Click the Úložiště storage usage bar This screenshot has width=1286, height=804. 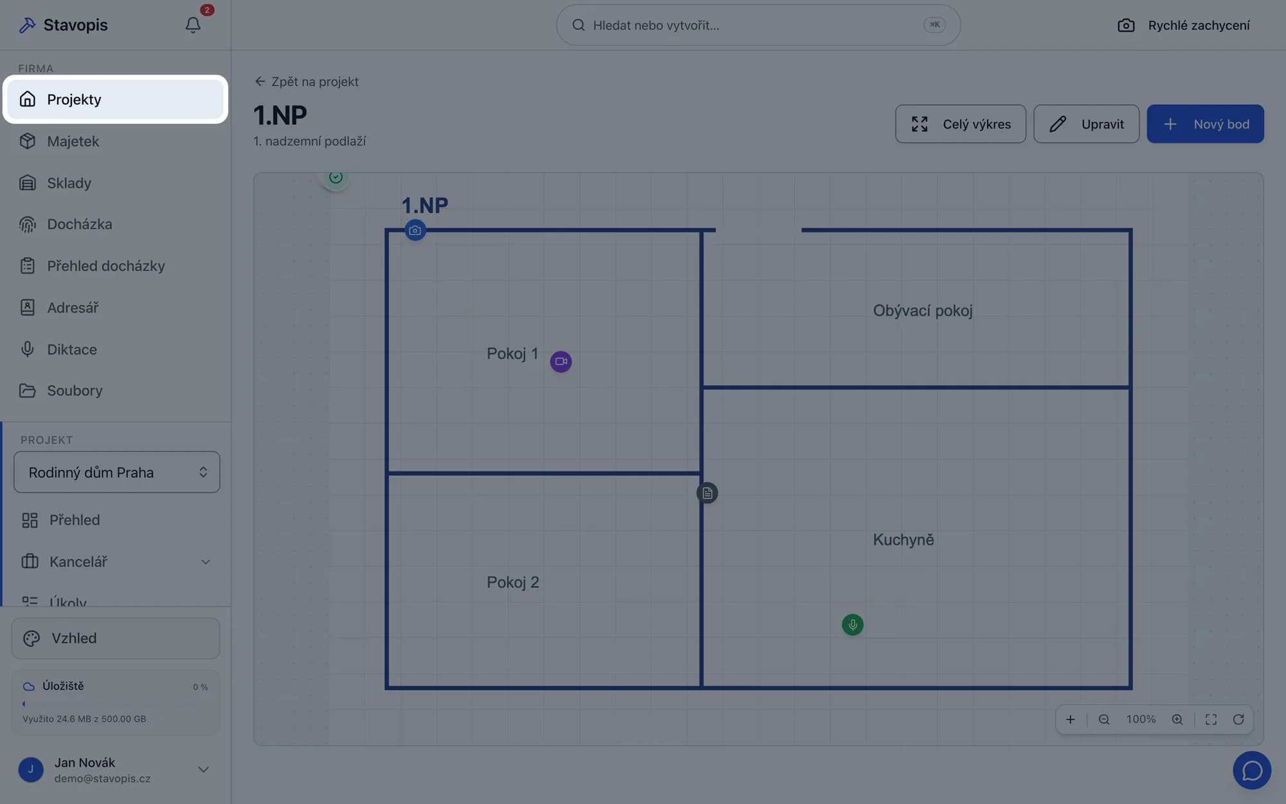116,704
